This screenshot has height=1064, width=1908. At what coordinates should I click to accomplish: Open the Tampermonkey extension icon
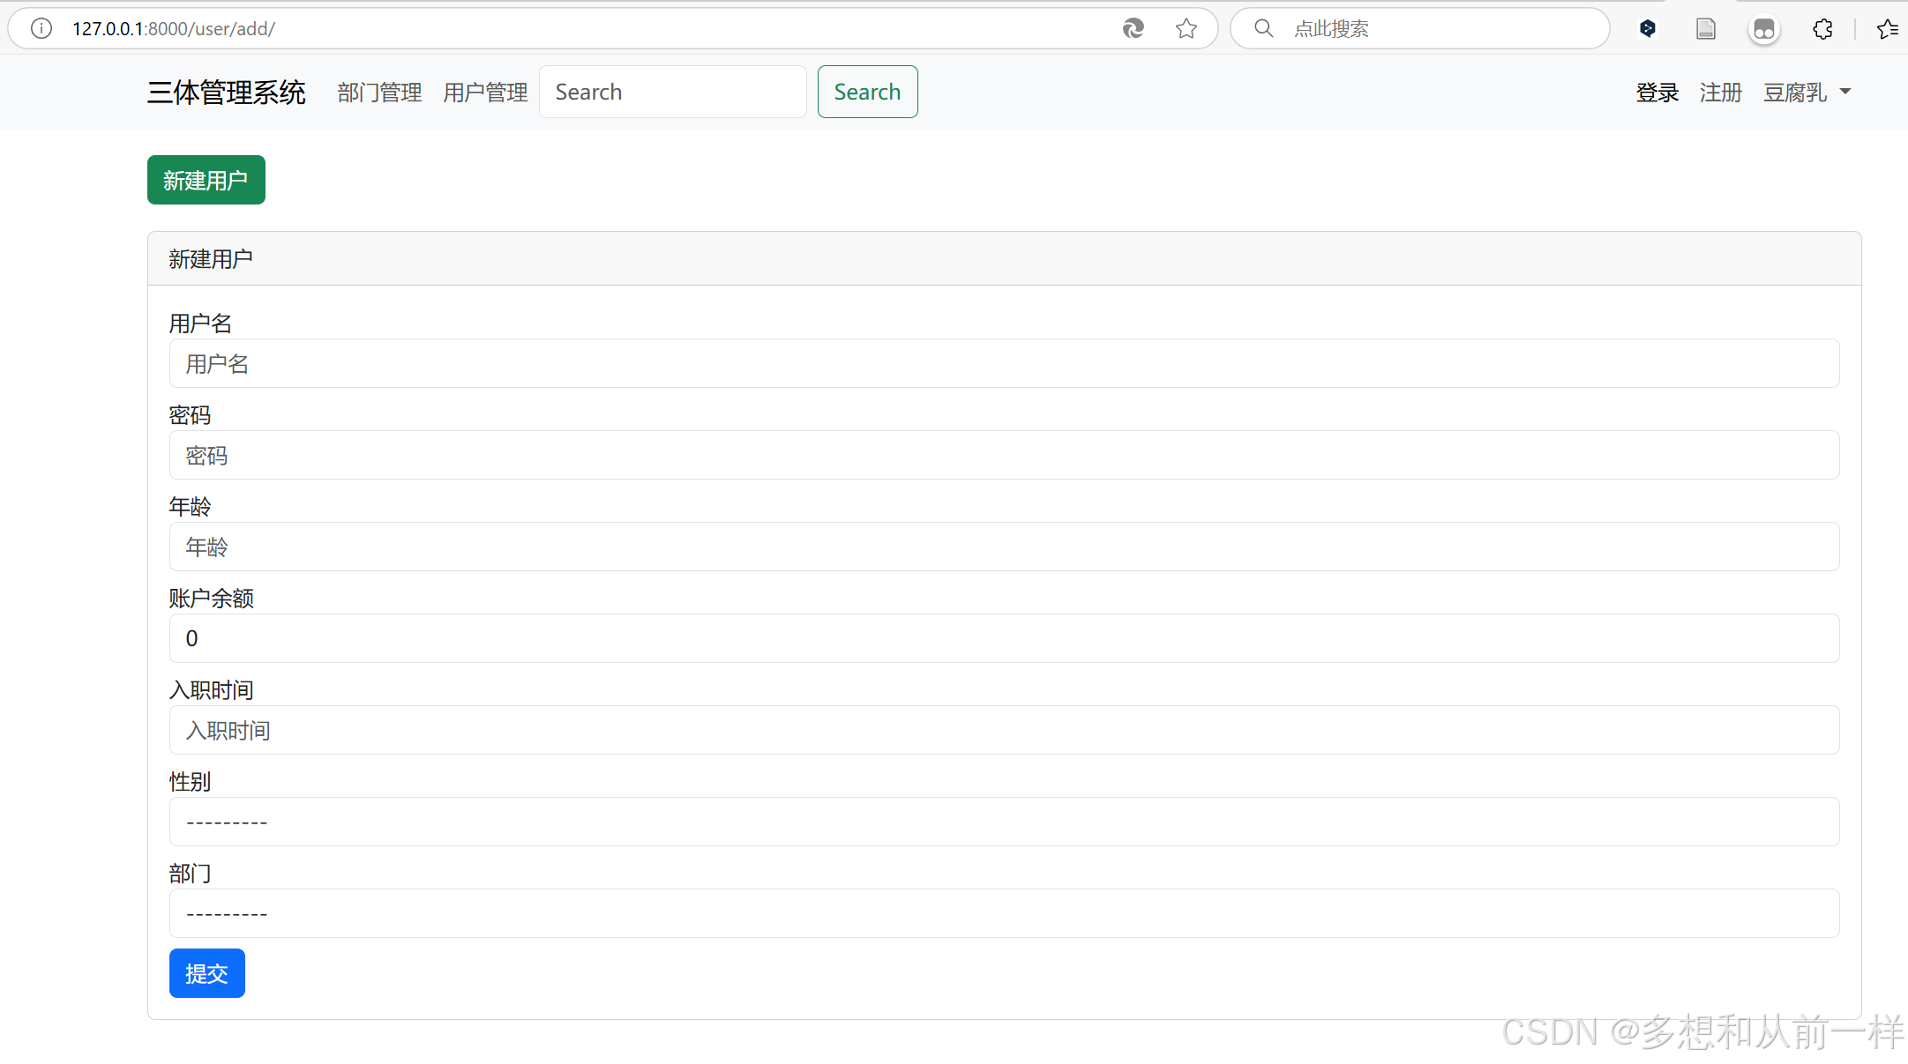(1763, 29)
